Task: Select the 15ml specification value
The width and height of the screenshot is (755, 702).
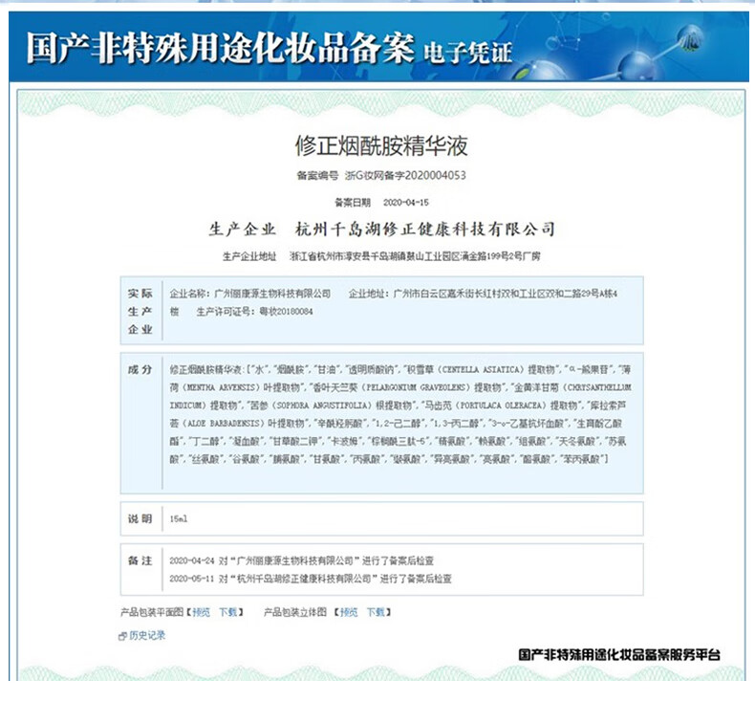Action: pyautogui.click(x=179, y=519)
